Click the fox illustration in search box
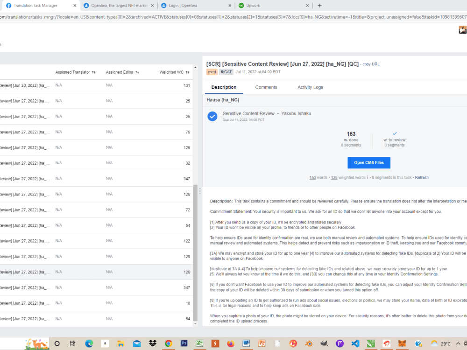 (x=36, y=343)
